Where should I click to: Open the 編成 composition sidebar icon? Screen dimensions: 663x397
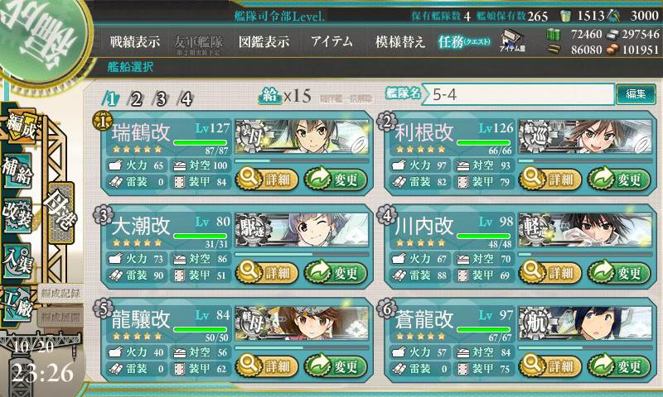point(20,127)
